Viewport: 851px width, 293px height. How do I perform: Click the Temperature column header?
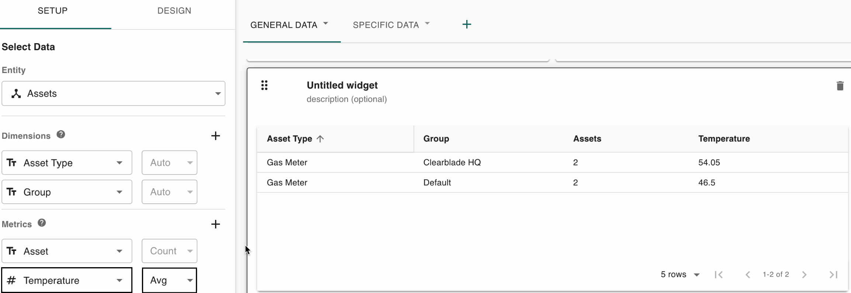(x=724, y=139)
